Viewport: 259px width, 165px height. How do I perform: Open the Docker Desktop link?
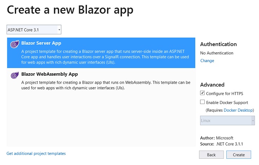point(238,110)
